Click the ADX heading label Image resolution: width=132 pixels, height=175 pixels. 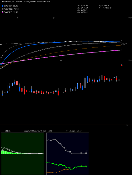coord(50,131)
